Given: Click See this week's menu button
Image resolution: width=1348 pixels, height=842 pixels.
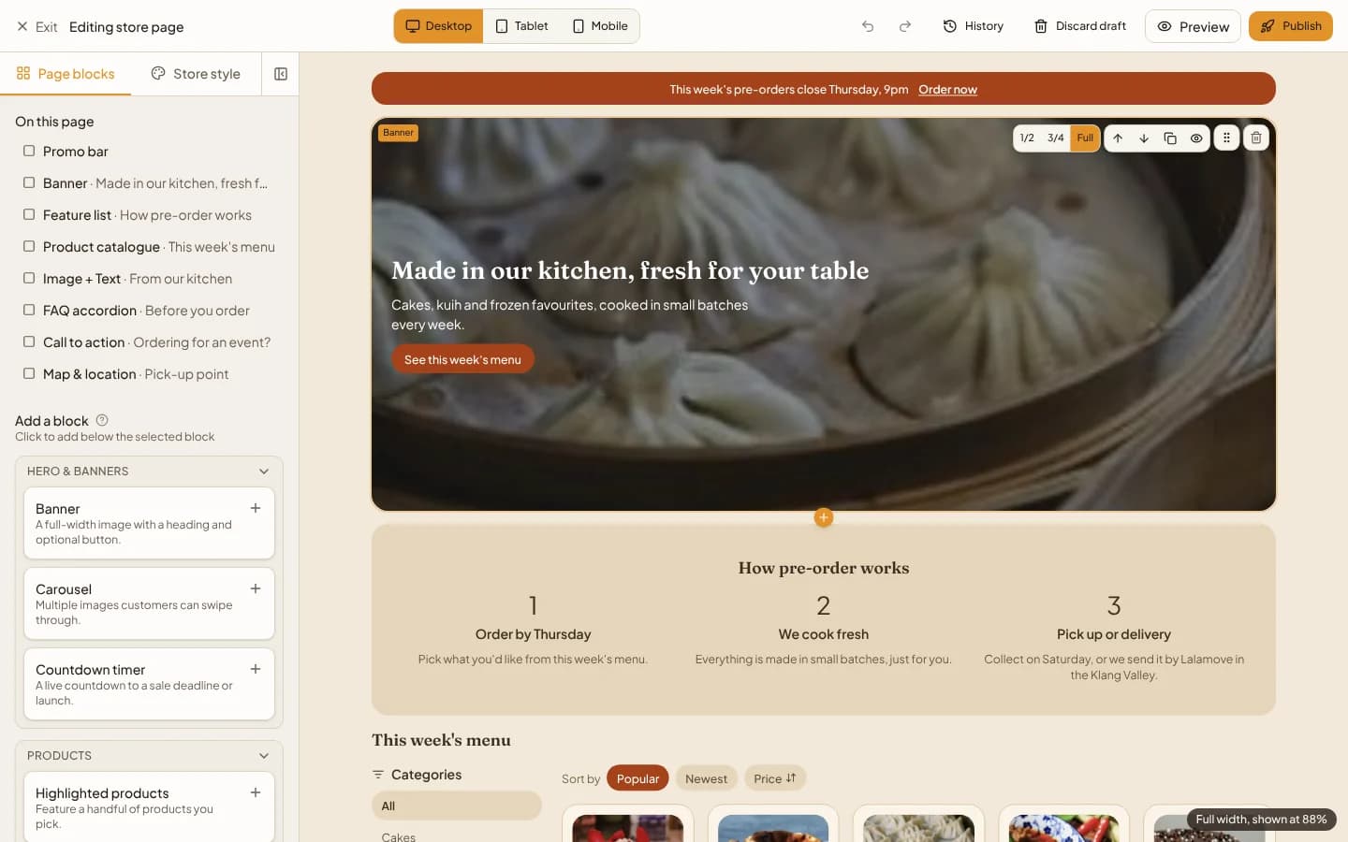Looking at the screenshot, I should 462,359.
